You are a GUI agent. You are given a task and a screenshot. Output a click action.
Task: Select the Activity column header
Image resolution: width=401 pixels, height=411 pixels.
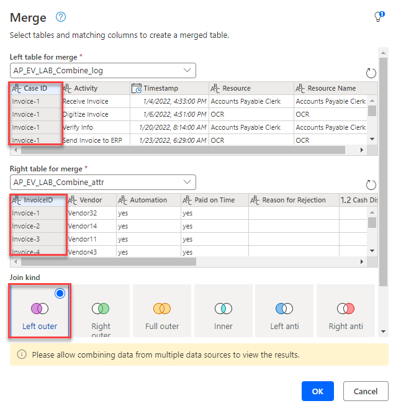pos(96,88)
